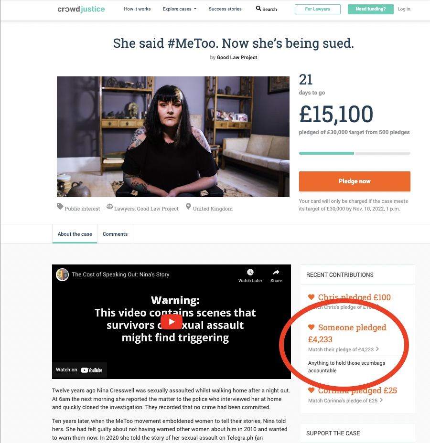
Task: Click the United Kingdom location pin icon
Action: click(x=188, y=207)
